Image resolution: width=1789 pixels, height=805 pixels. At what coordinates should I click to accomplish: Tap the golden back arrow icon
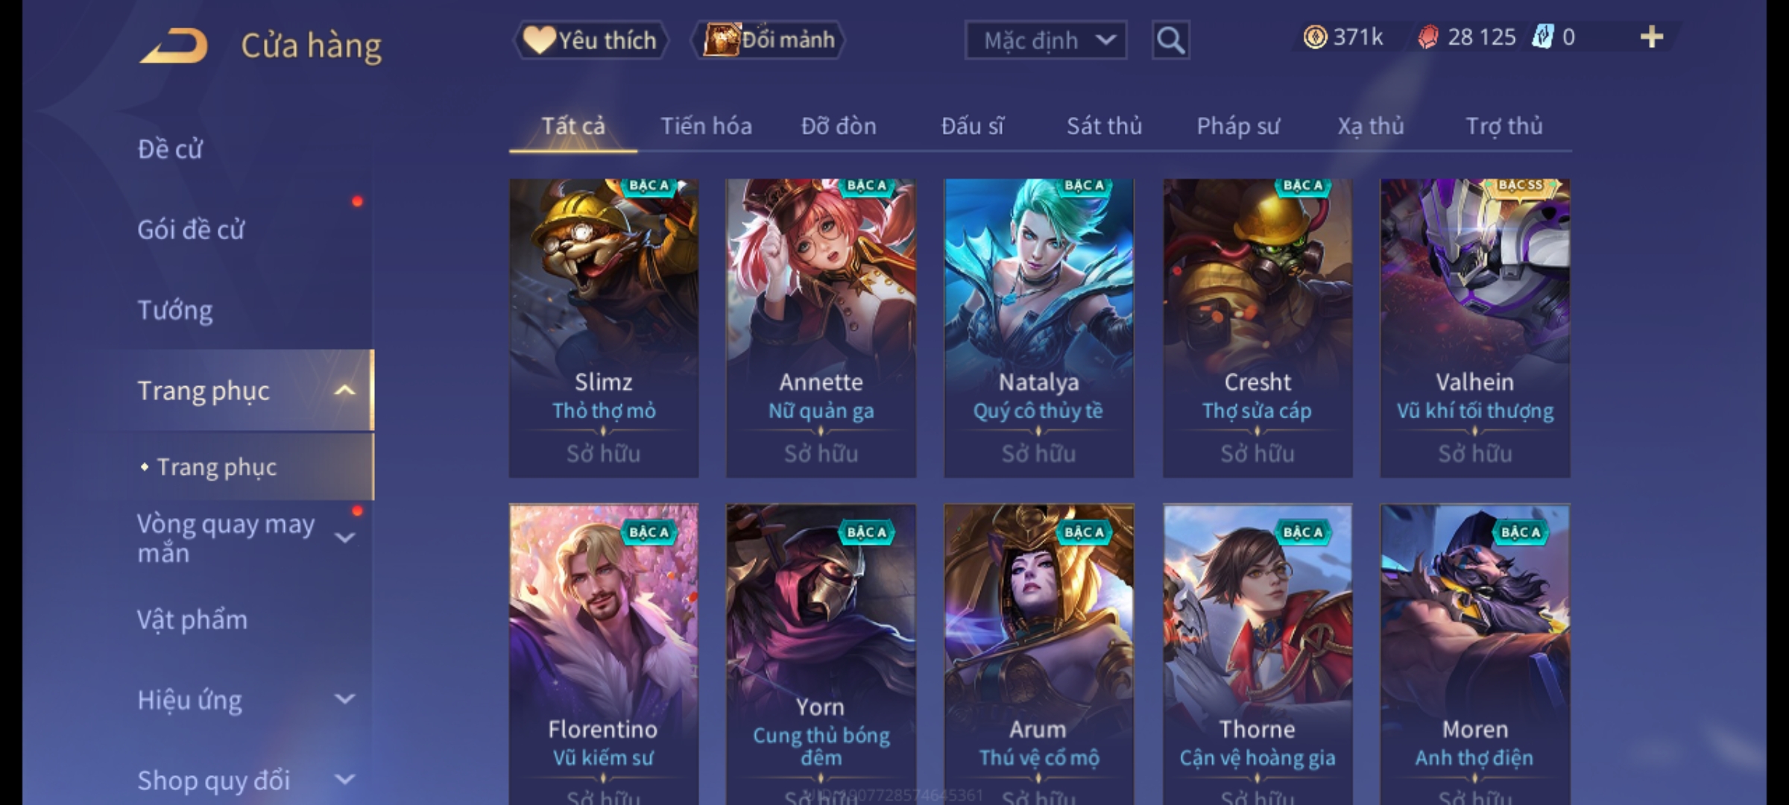[173, 45]
